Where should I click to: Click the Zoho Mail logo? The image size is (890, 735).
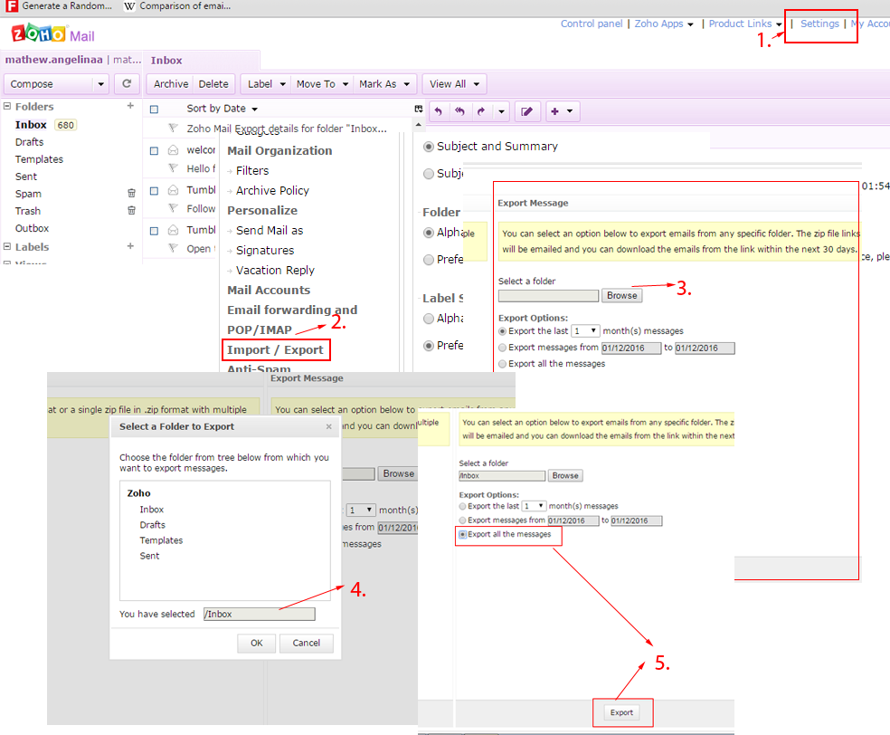[52, 34]
